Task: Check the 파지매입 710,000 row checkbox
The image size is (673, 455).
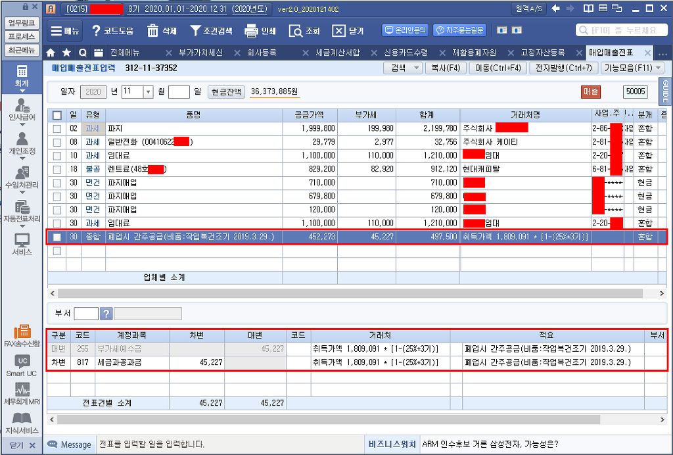Action: [57, 183]
